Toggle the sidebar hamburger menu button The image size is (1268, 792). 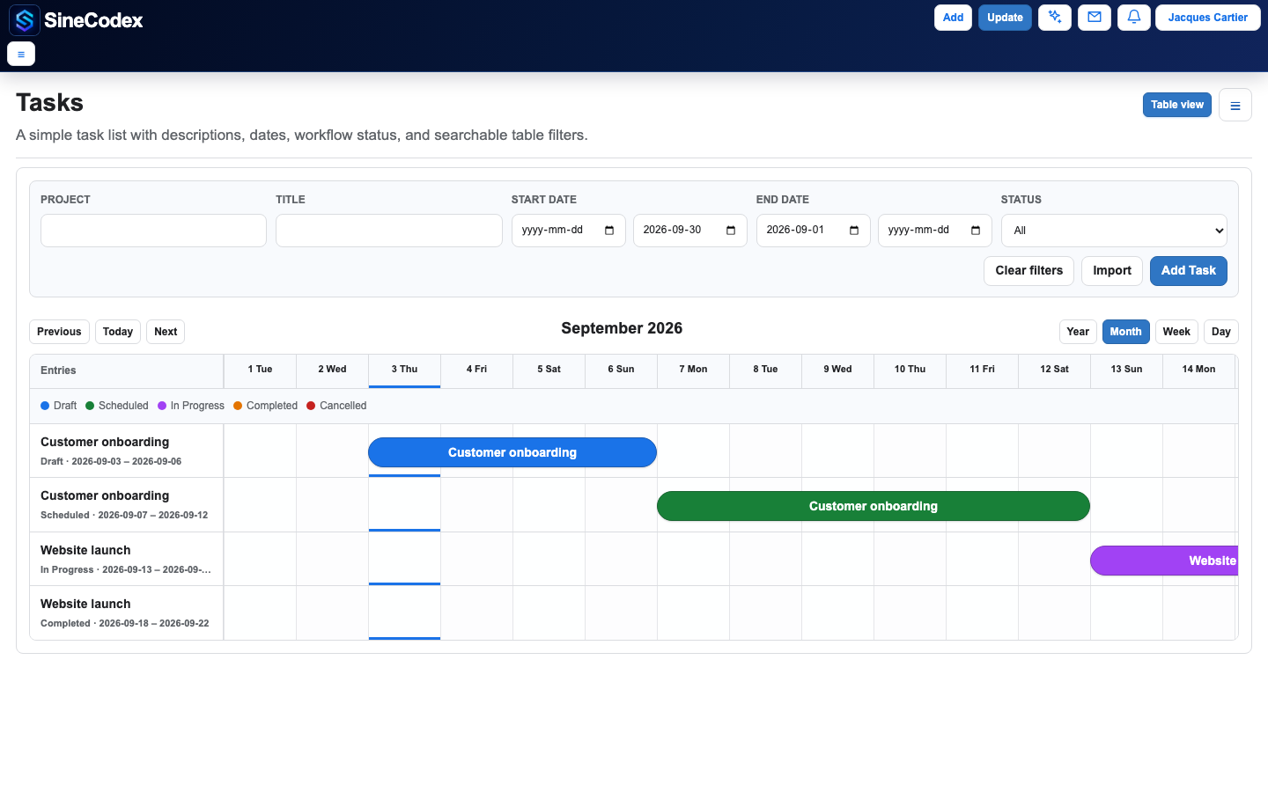pos(21,54)
